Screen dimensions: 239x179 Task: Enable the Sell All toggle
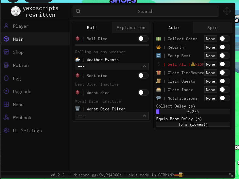tap(225, 64)
